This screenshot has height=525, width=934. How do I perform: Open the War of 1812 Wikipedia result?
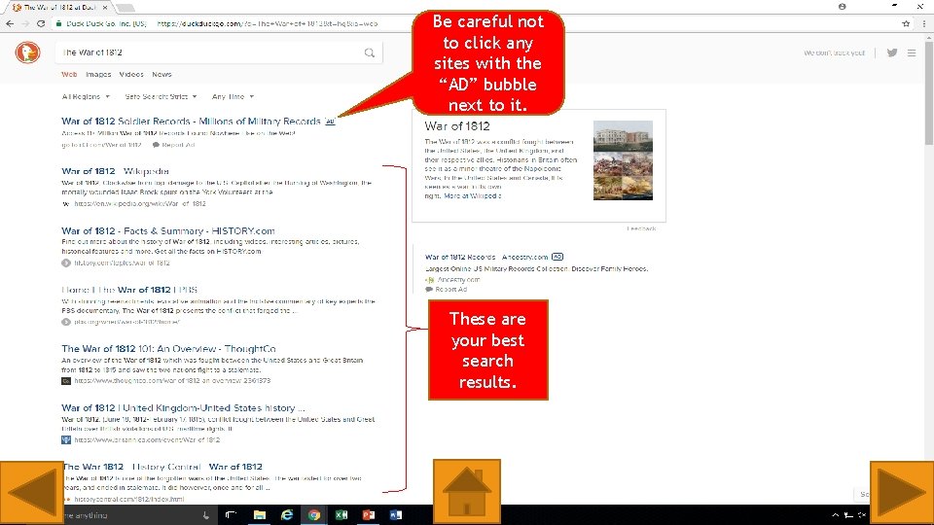pos(115,171)
